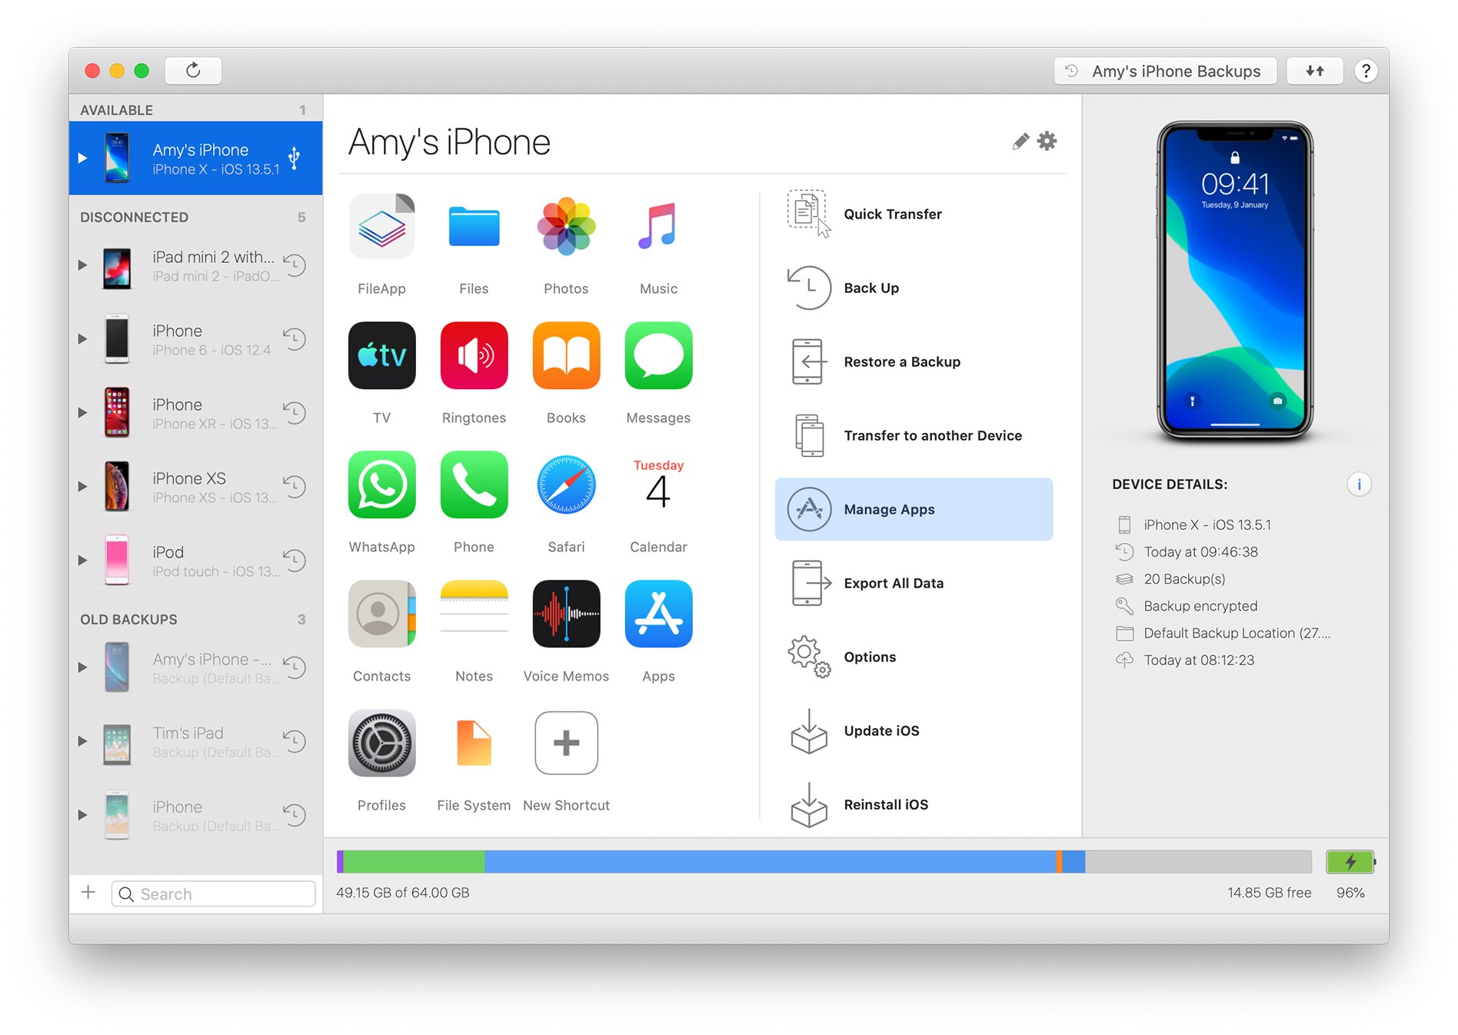1458x1035 pixels.
Task: Open device settings gear icon
Action: click(x=1047, y=141)
